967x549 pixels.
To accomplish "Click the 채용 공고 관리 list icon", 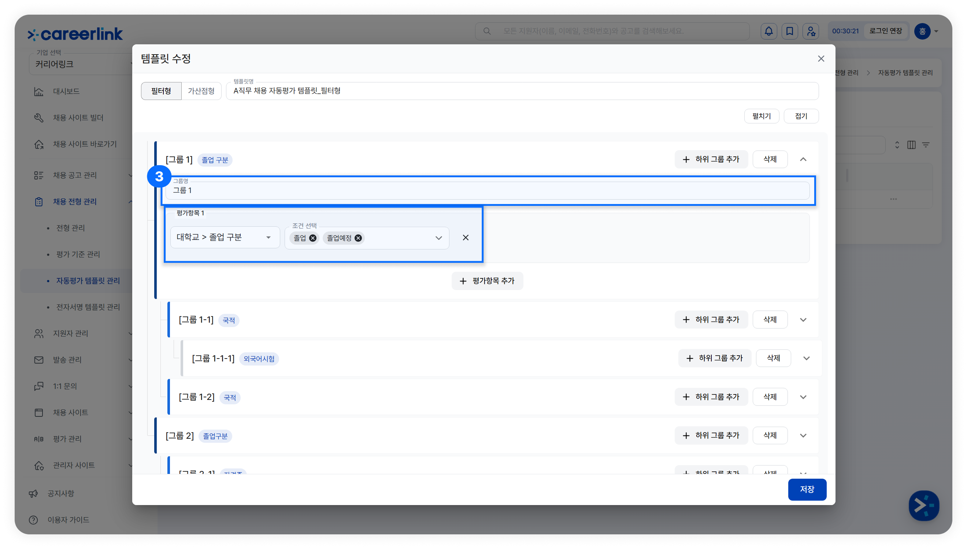I will (39, 175).
